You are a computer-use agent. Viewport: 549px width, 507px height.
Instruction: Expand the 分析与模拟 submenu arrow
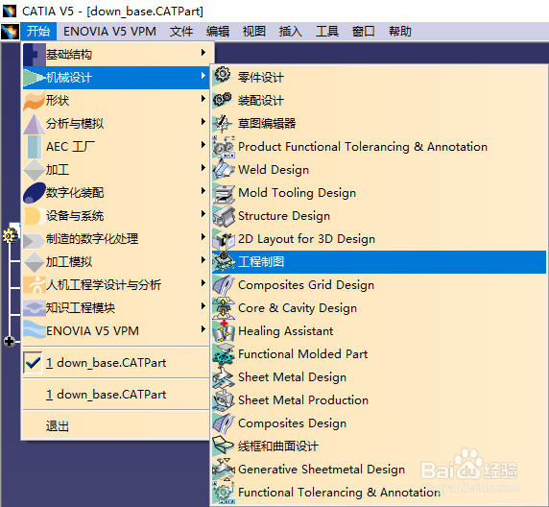[203, 122]
